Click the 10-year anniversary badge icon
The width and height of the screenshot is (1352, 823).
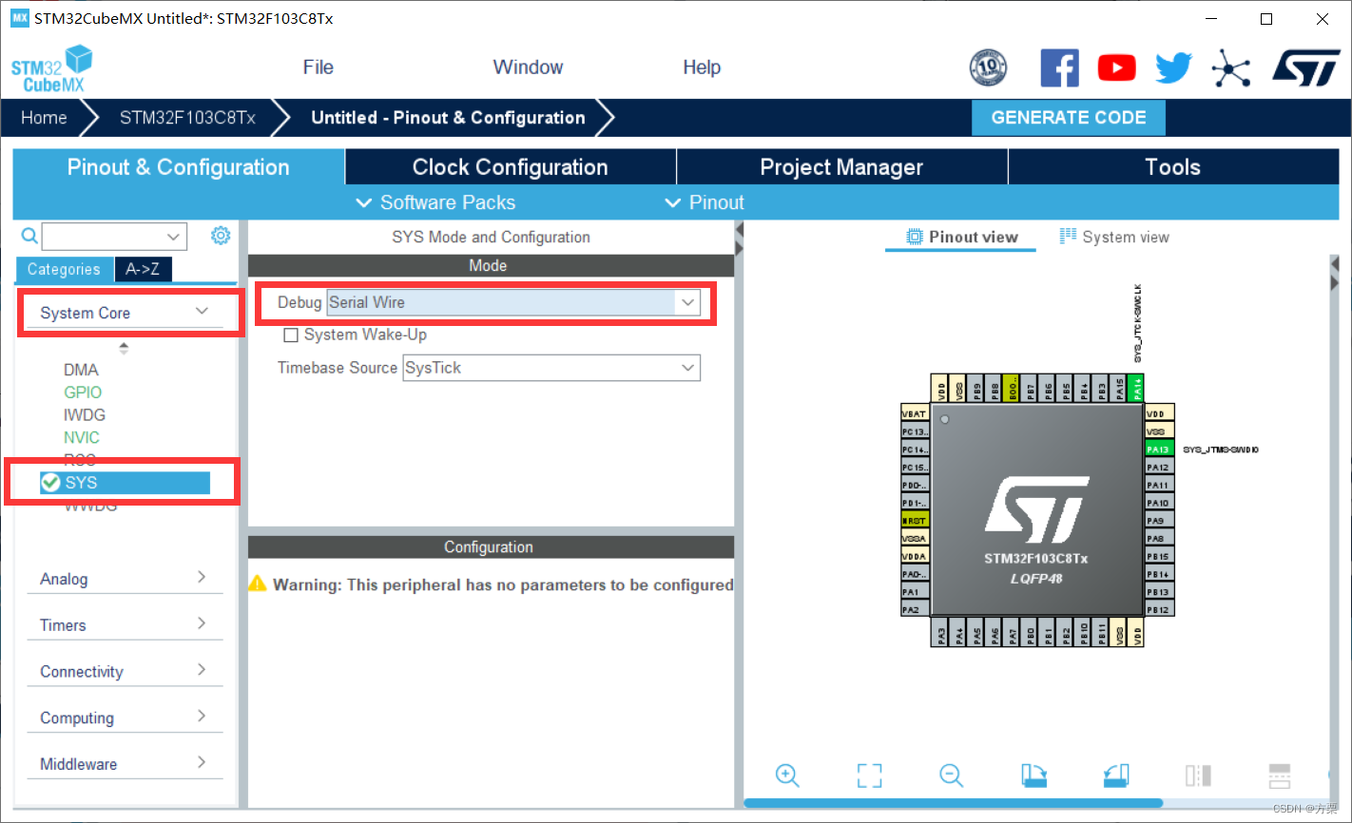tap(988, 67)
